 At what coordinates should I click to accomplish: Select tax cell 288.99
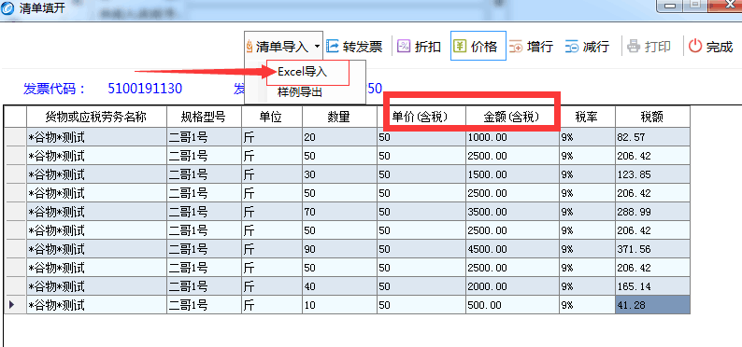coord(652,212)
